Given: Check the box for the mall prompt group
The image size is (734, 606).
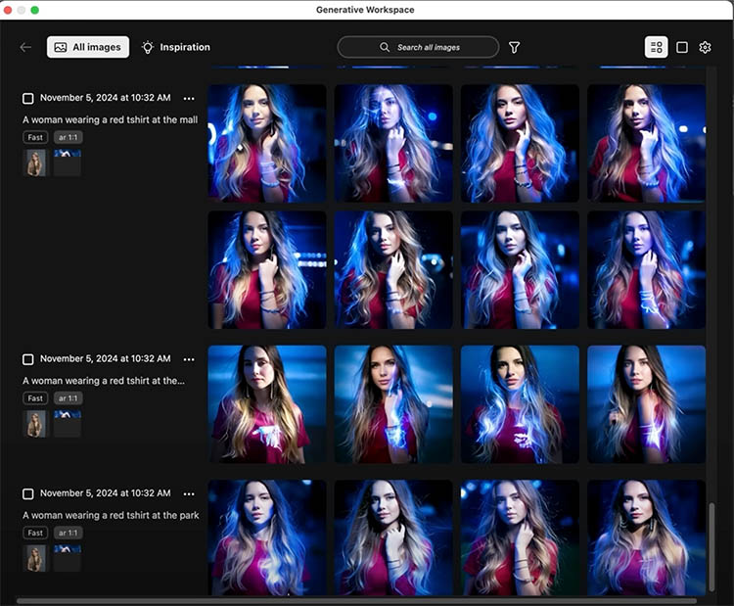Looking at the screenshot, I should (28, 98).
